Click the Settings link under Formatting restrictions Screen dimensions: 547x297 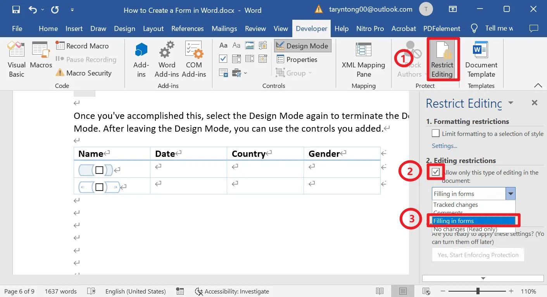click(444, 146)
